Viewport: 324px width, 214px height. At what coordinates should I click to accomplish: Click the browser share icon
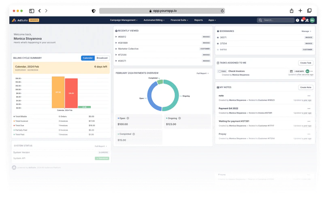click(x=291, y=11)
